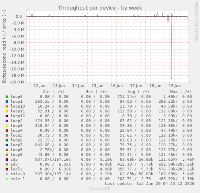This screenshot has width=200, height=193.
Task: Click the 'Avg (-/+)' column header
Action: (138, 92)
